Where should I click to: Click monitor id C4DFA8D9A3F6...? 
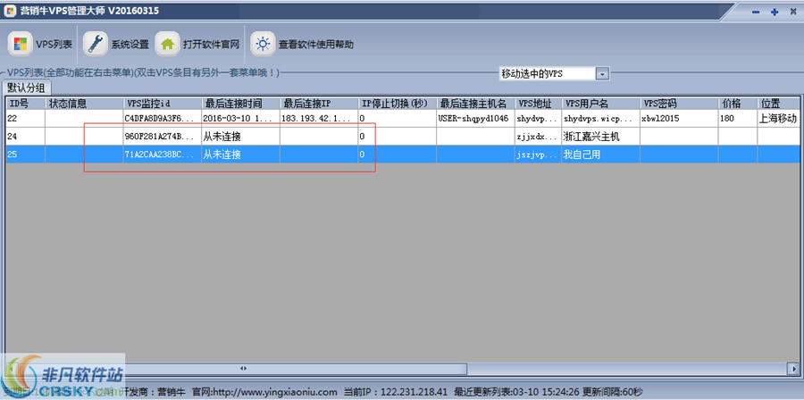(x=160, y=119)
